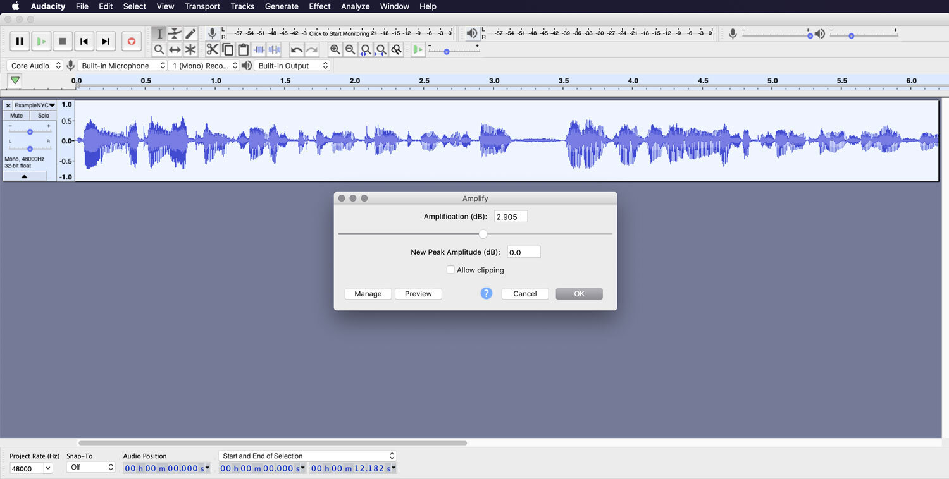
Task: Collapse the ExampleNYC track with the arrow
Action: 25,176
